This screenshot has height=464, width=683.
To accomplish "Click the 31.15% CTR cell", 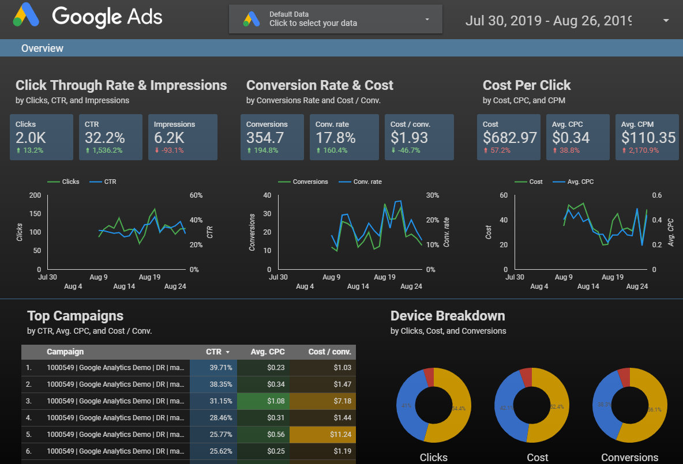I will click(x=213, y=401).
